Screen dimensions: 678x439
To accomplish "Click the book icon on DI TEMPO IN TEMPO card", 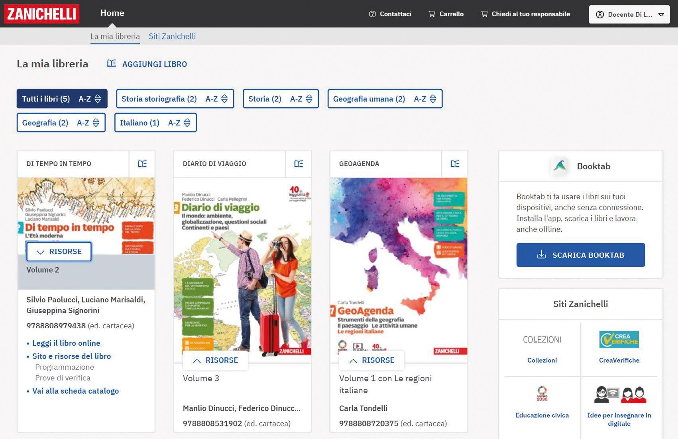I will [x=142, y=164].
